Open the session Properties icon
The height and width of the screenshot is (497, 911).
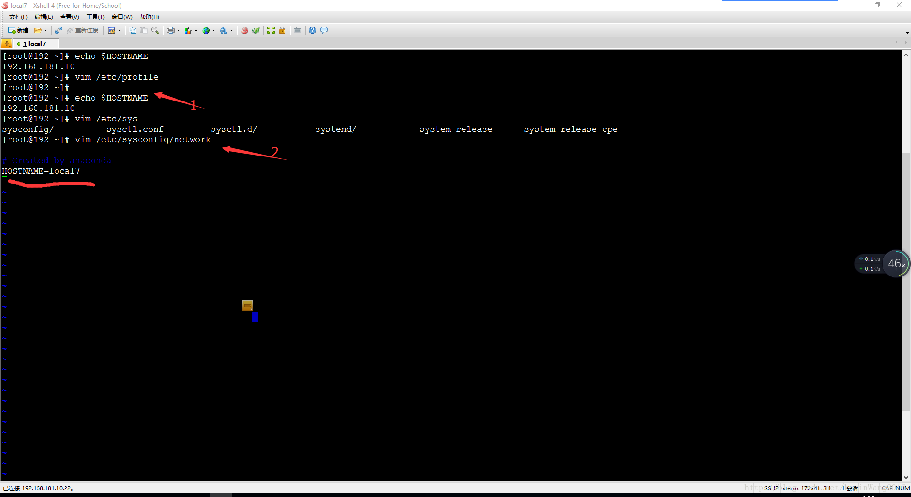(112, 30)
